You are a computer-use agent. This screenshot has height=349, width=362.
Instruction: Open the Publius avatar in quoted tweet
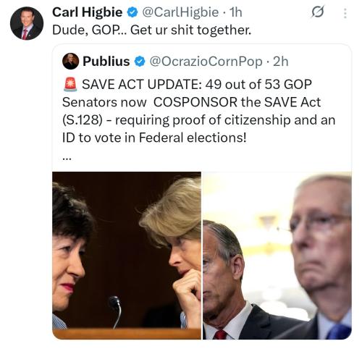(70, 62)
